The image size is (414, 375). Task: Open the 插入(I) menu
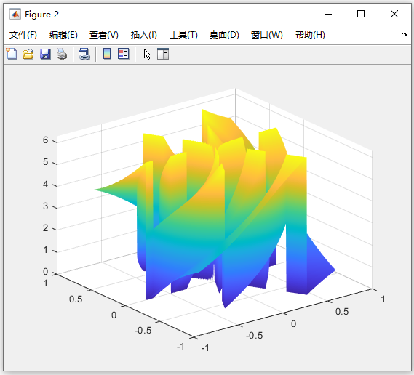click(143, 35)
